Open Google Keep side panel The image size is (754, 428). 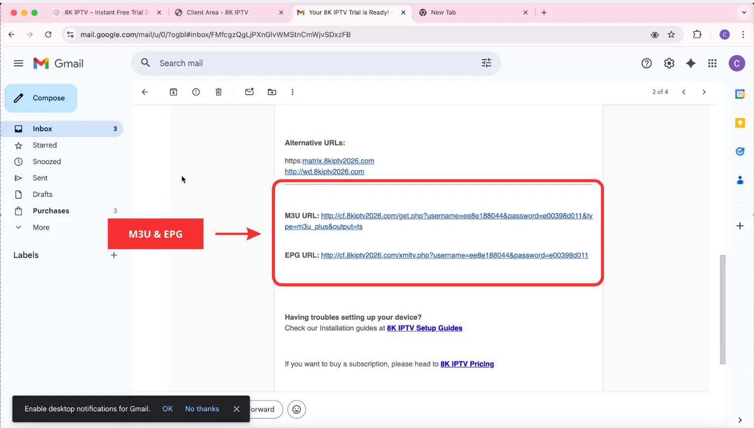[740, 123]
